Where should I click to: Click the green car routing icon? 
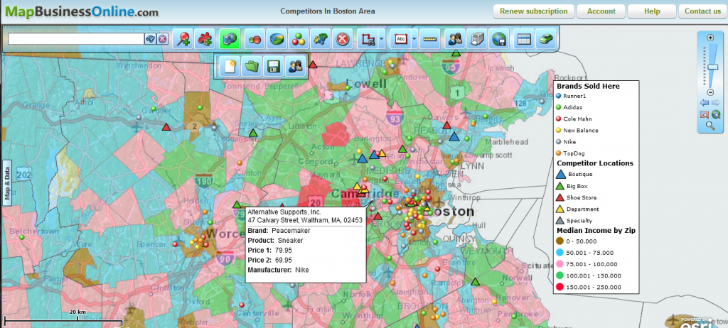point(546,39)
